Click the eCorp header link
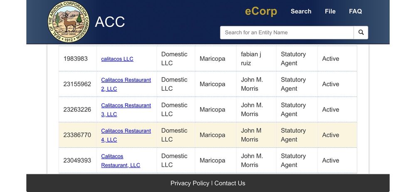 click(261, 11)
